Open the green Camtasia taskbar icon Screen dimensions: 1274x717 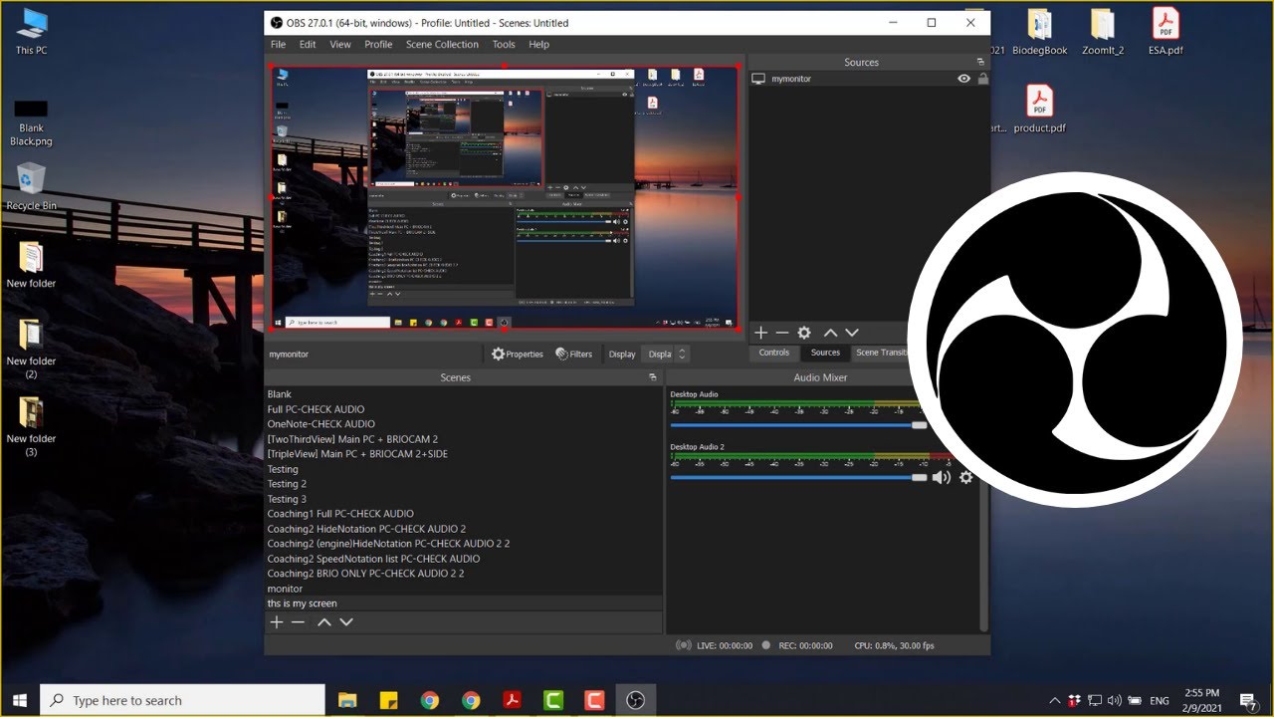[x=553, y=700]
